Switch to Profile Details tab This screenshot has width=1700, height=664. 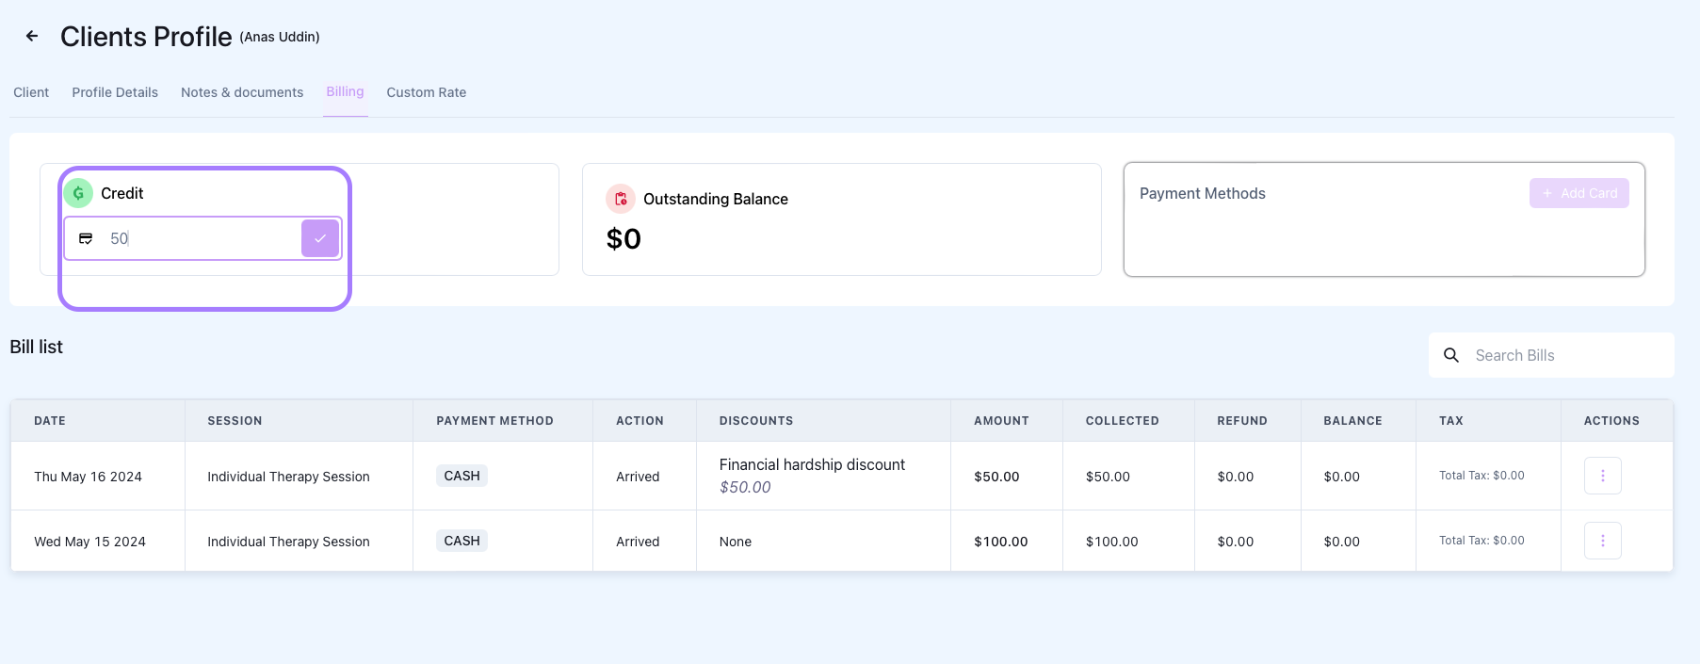coord(115,92)
